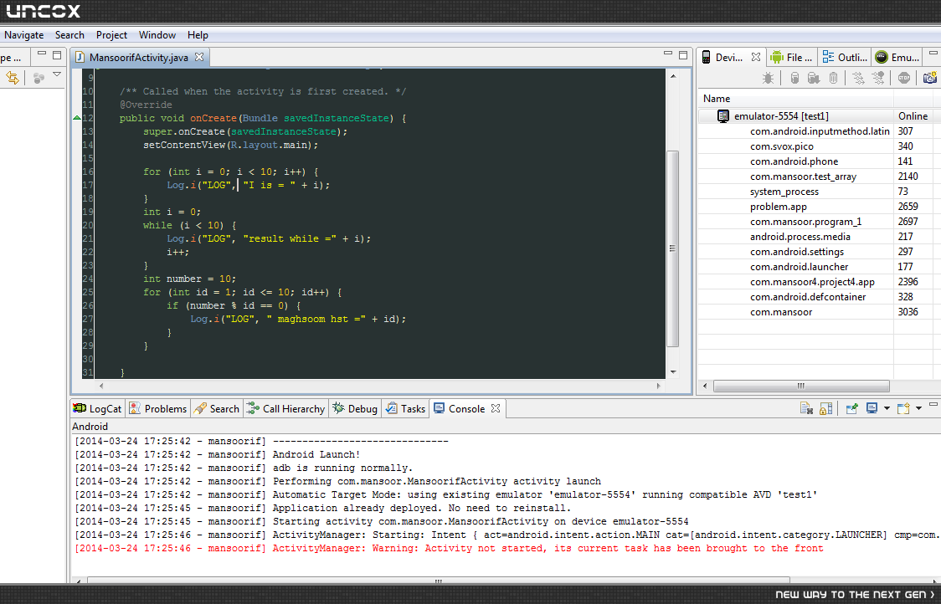
Task: Minimize the editor pane
Action: tap(668, 54)
